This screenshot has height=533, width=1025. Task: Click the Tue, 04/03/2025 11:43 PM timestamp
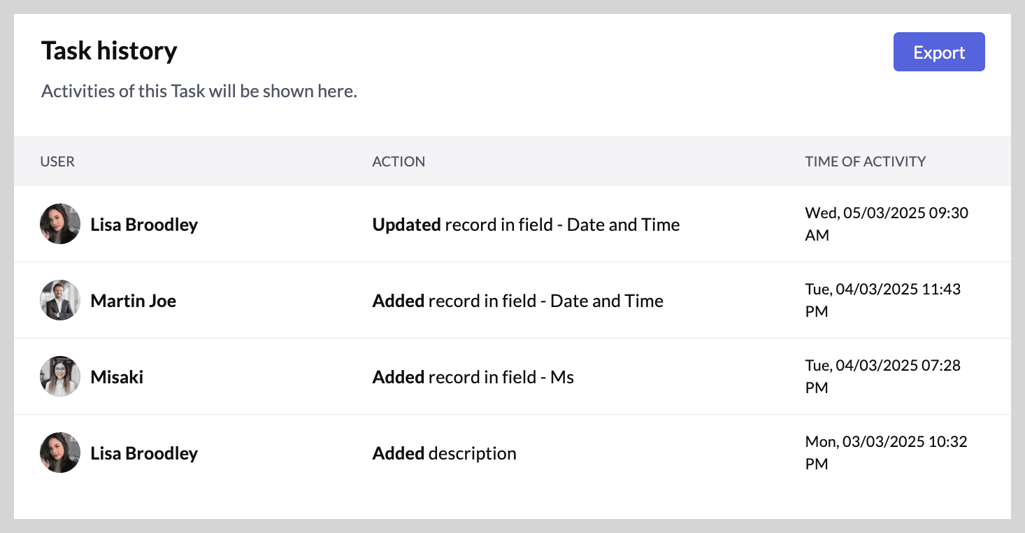pos(883,300)
